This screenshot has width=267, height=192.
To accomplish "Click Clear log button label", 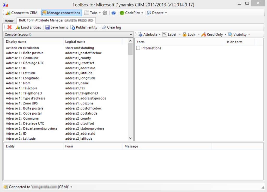I will point(114,27).
